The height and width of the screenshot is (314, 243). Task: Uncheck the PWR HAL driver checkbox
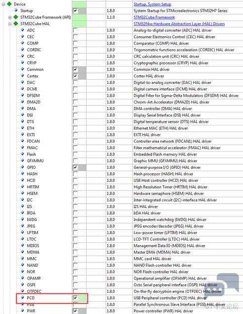75,311
